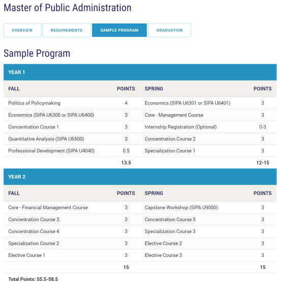Click the 13.5 fall total
Screen dimensions: 282x288
[x=126, y=163]
